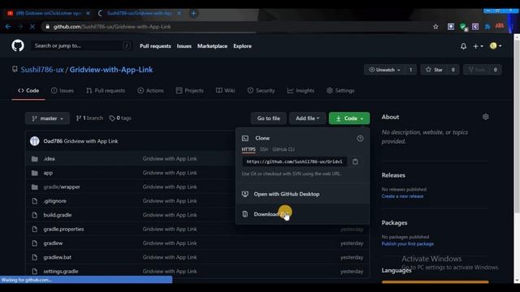Switch to the Security tab

tap(261, 90)
